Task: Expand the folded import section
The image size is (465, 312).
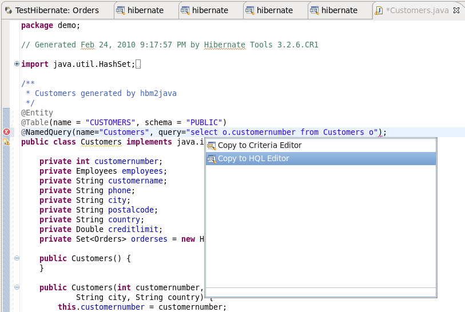Action: coord(17,64)
